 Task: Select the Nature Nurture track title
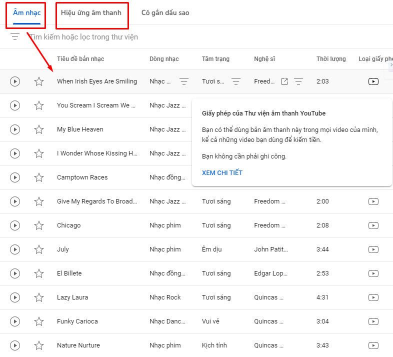coord(78,345)
